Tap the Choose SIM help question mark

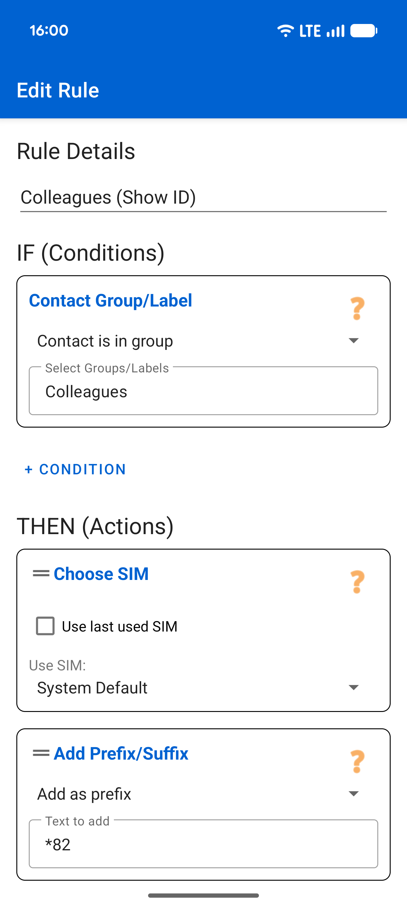pos(357,582)
